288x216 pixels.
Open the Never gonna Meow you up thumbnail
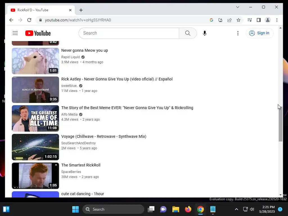(35, 61)
